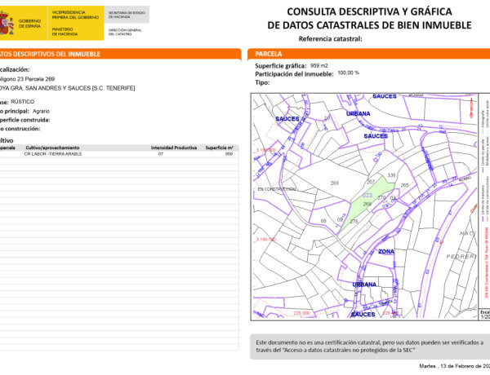Click the Gobierno de España logo text
Viewport: 490px width, 375px height.
[x=34, y=21]
